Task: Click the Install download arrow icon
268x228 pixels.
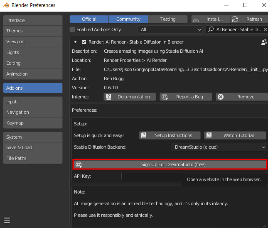Action: point(196,19)
